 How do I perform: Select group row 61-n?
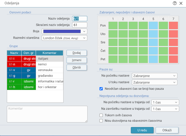[35, 64]
